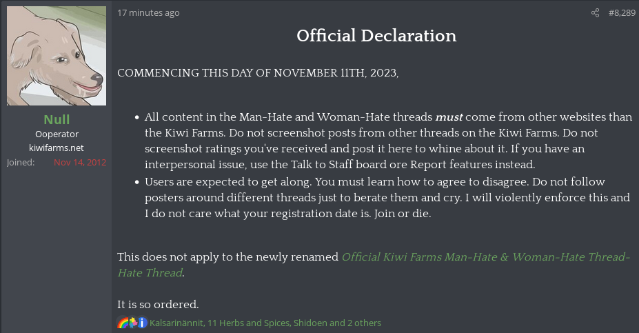This screenshot has height=333, width=639.
Task: Click the 'Joined:' label in user info
Action: (x=21, y=162)
